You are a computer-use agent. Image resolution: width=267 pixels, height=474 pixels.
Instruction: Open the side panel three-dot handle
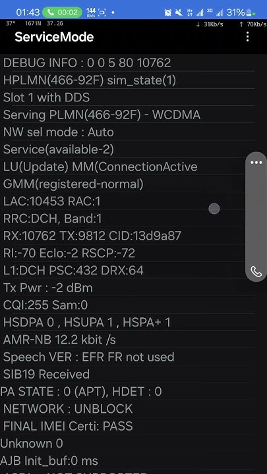(x=256, y=163)
